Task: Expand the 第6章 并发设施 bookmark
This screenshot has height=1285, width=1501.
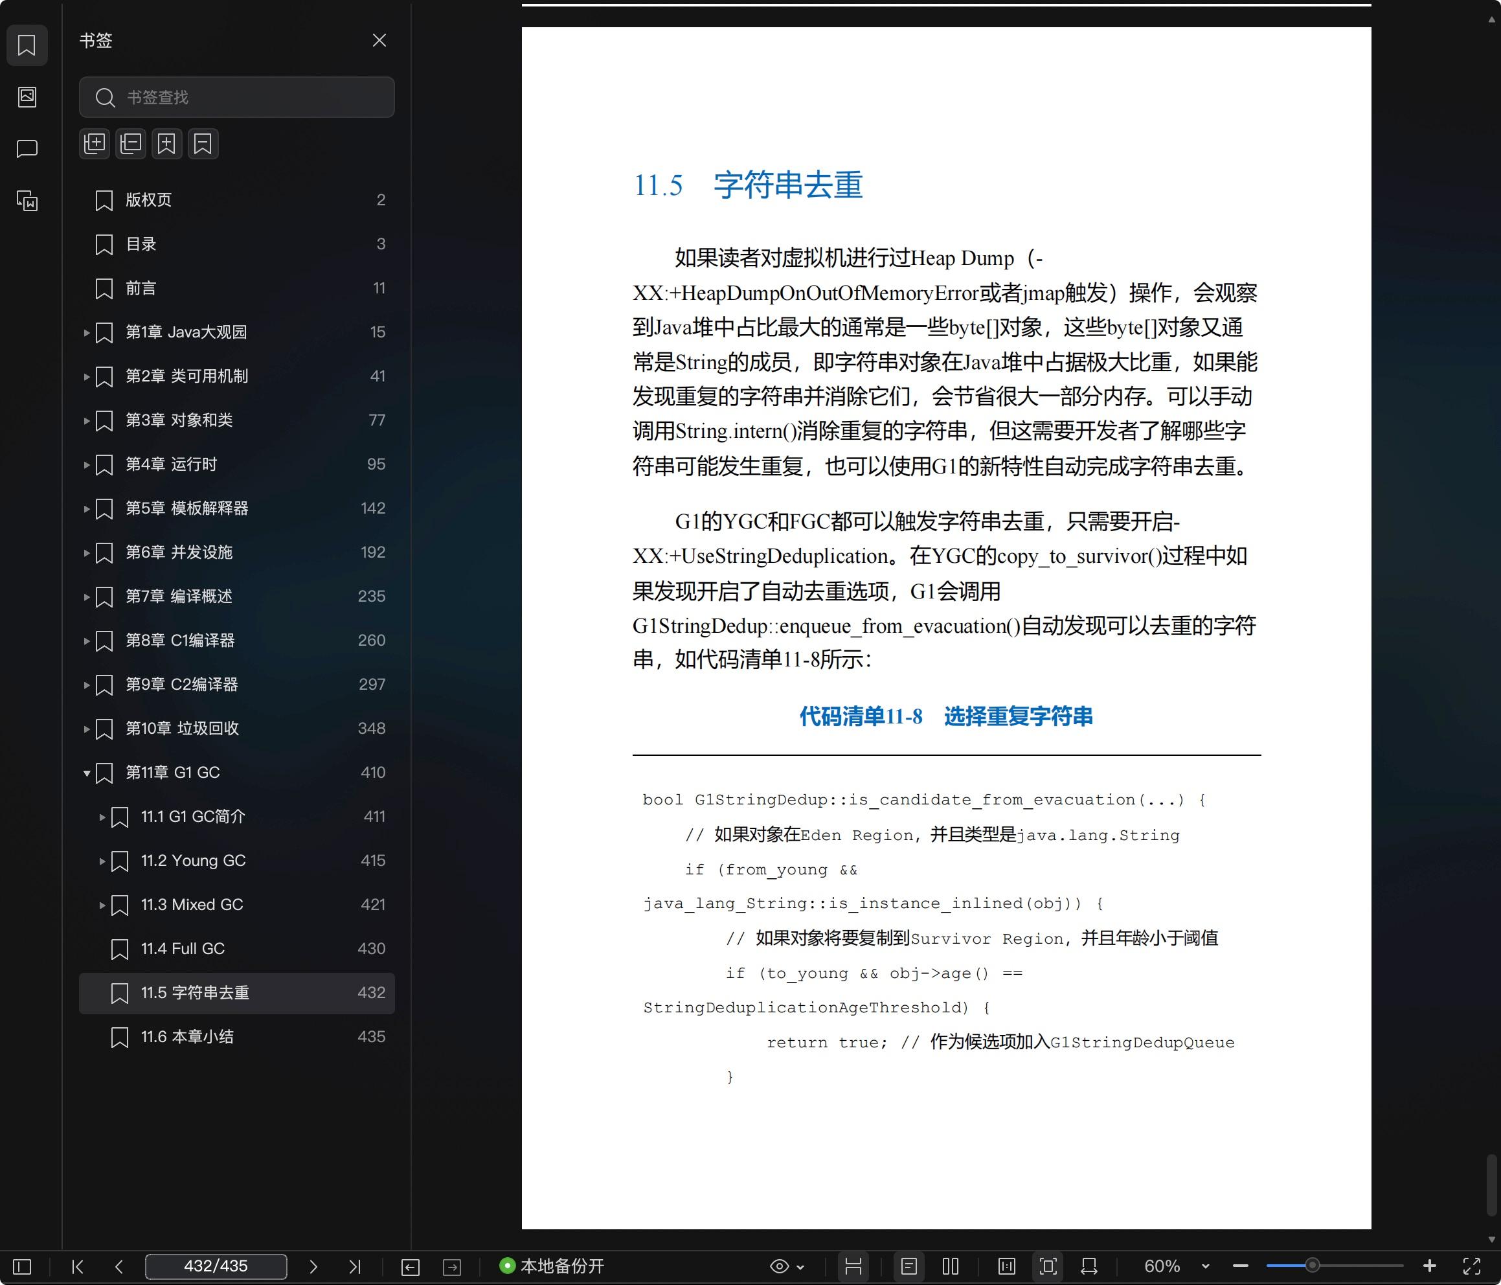Action: [x=86, y=553]
